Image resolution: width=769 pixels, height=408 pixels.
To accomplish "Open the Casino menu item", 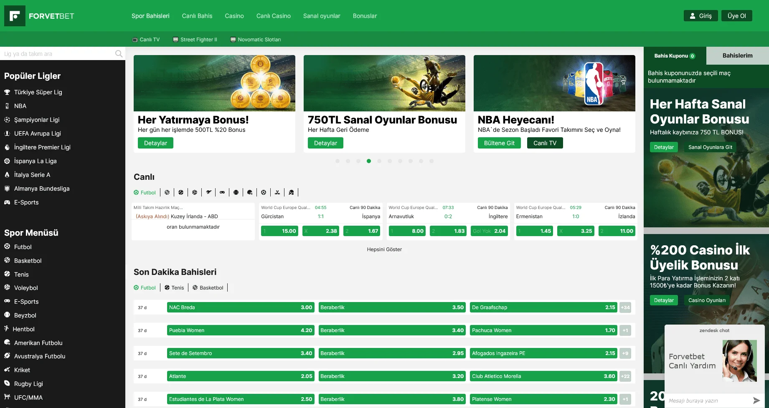I will [x=234, y=16].
